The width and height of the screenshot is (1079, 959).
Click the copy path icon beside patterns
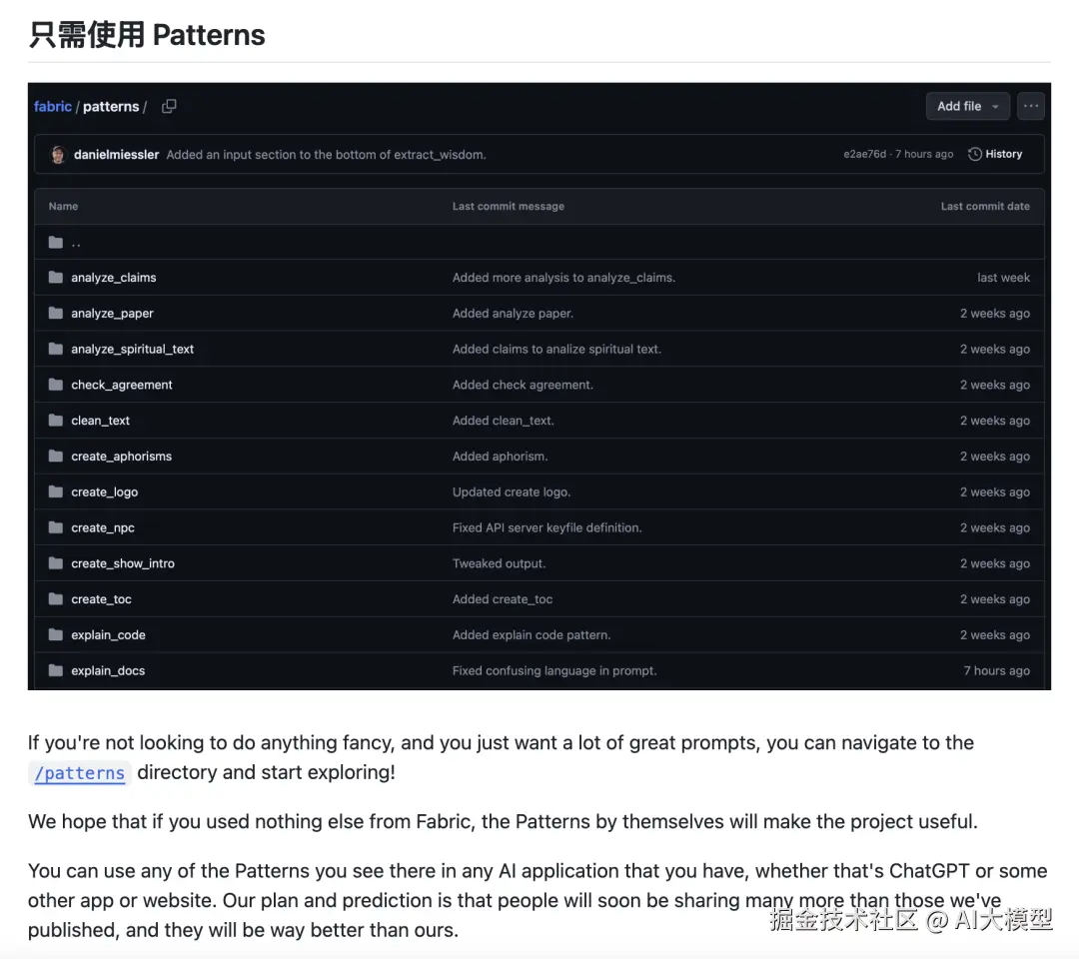click(x=170, y=106)
